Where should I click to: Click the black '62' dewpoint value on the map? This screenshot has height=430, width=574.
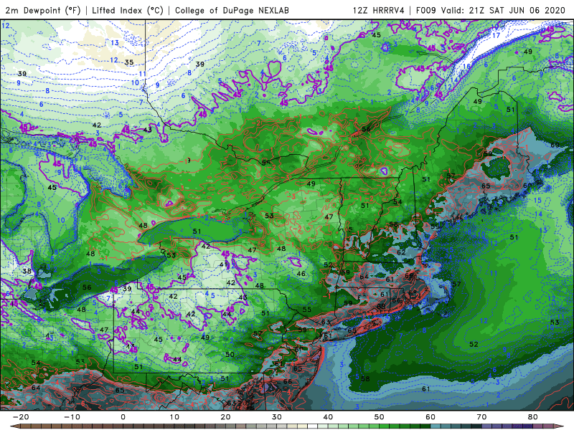coord(401,252)
